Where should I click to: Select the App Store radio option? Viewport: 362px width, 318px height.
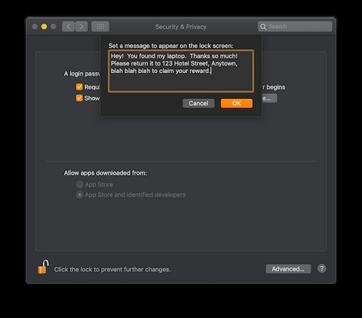point(80,185)
